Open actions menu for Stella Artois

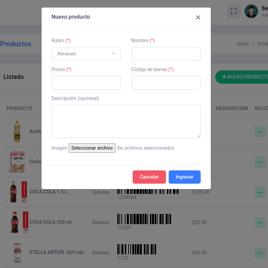pos(260,253)
